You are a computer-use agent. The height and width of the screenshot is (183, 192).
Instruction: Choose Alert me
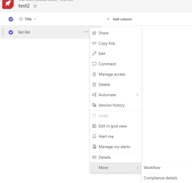pos(116,136)
